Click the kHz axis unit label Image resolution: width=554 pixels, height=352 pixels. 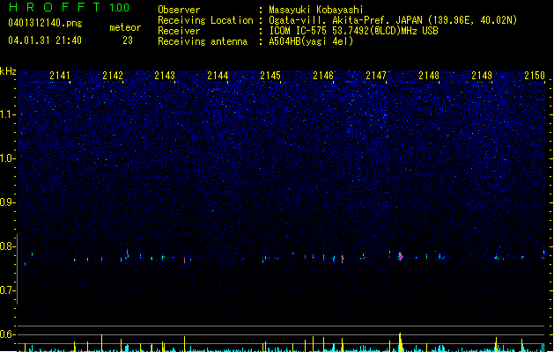(8, 71)
